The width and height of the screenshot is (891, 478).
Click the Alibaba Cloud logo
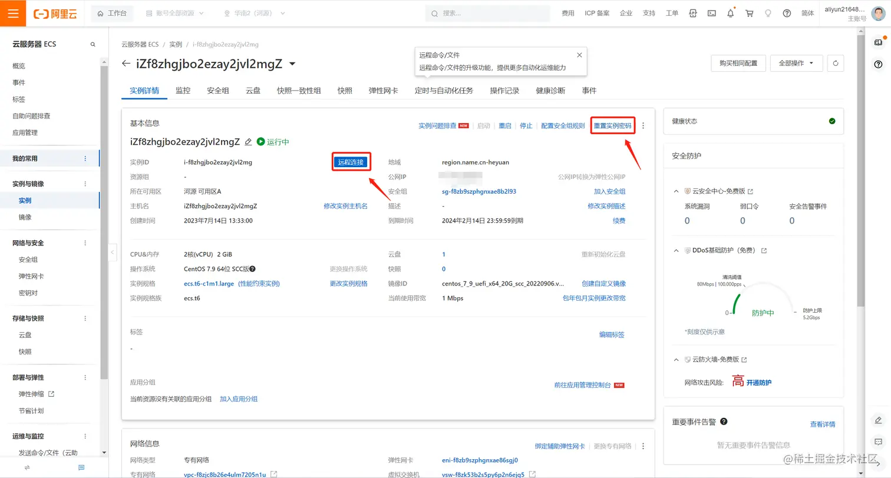click(x=55, y=14)
